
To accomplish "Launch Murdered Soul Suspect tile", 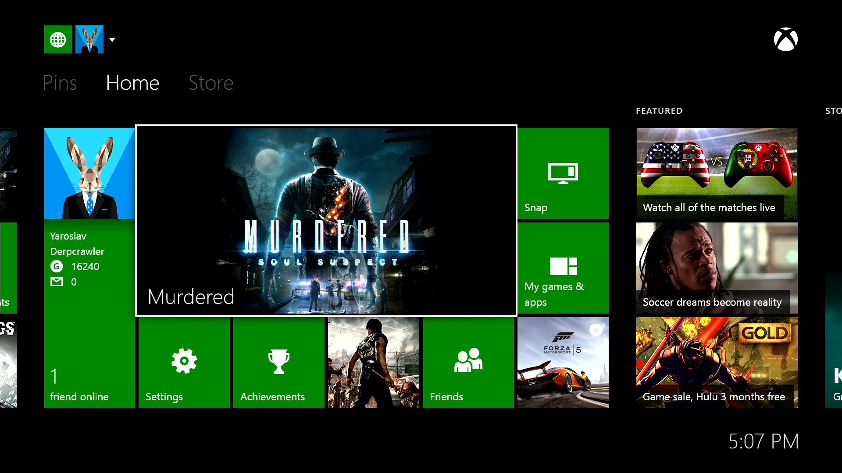I will 326,221.
